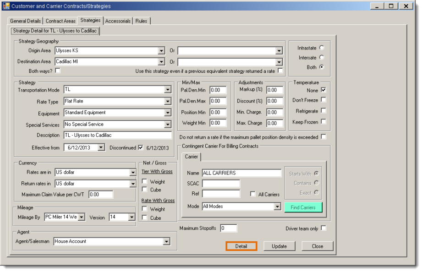Maximize the Contracts/Strategies window
Image resolution: width=422 pixels, height=272 pixels.
click(391, 6)
